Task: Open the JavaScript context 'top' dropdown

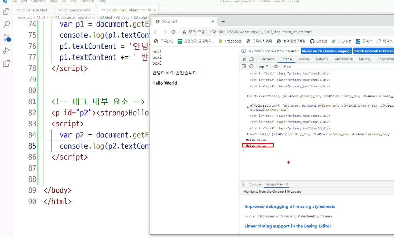Action: click(263, 66)
